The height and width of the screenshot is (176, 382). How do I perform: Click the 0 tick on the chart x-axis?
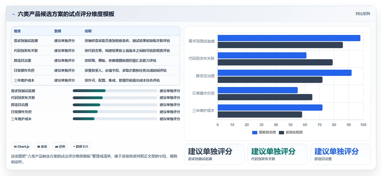pos(218,125)
